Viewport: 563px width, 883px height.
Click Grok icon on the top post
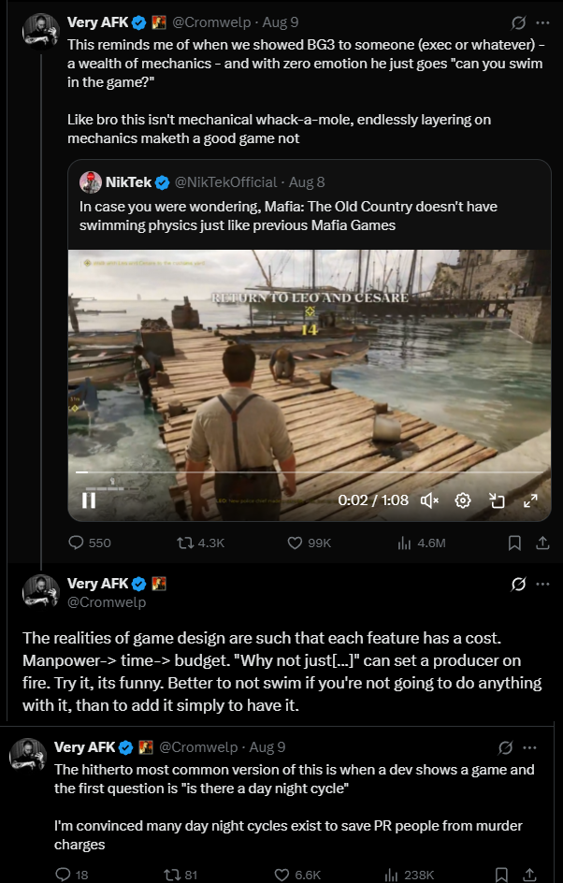[517, 22]
